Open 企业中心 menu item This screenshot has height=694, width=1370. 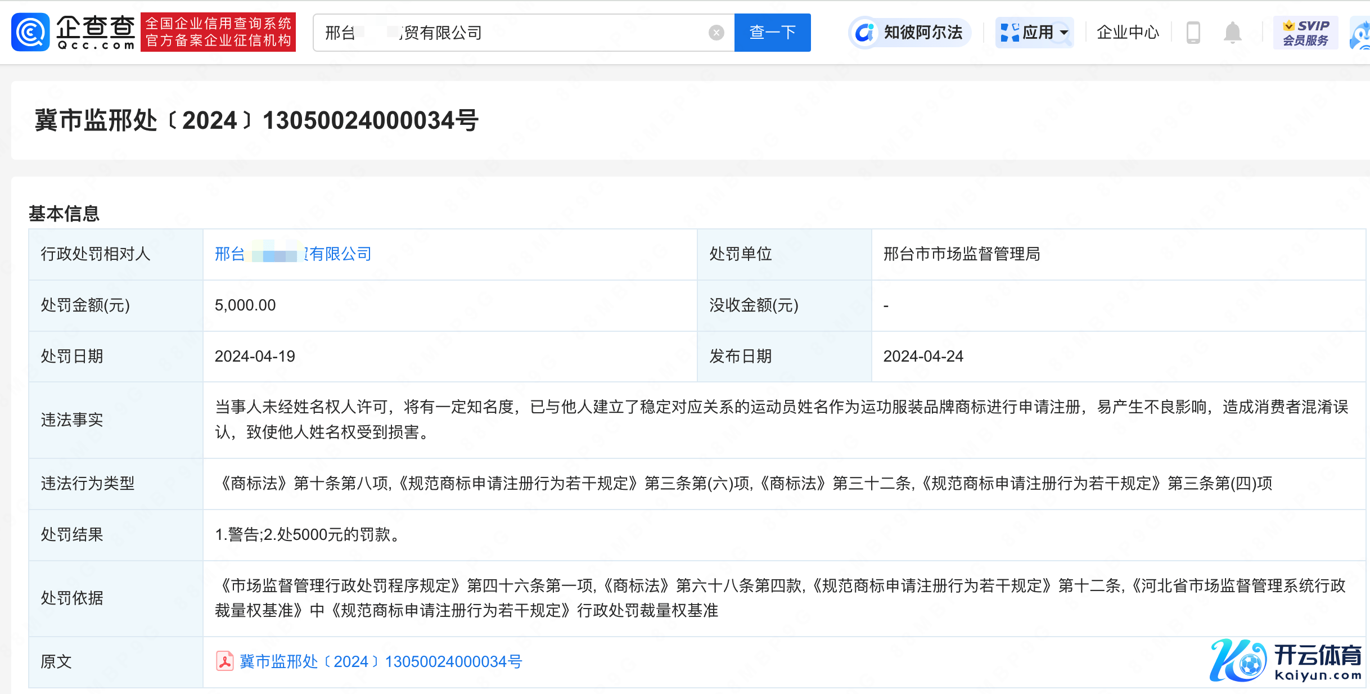point(1128,33)
